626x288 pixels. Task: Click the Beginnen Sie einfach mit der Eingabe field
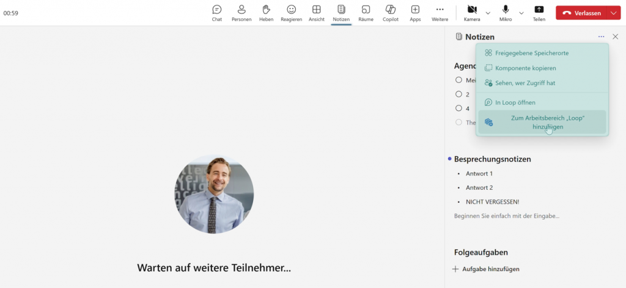(507, 216)
